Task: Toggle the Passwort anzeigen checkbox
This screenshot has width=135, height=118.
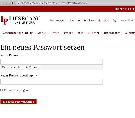Action: [x=1, y=90]
